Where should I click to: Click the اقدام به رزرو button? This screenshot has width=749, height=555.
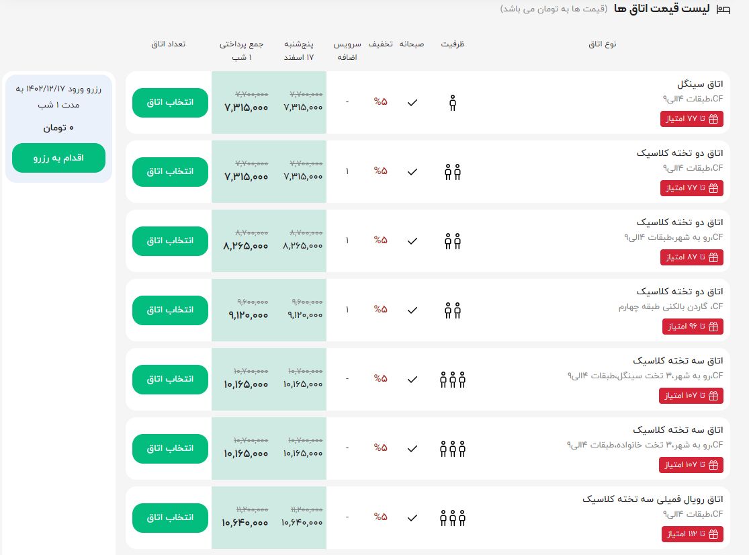tap(58, 158)
